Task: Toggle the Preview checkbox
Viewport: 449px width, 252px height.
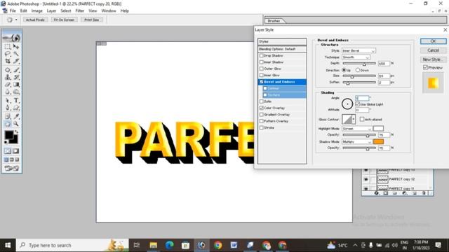Action: point(426,67)
